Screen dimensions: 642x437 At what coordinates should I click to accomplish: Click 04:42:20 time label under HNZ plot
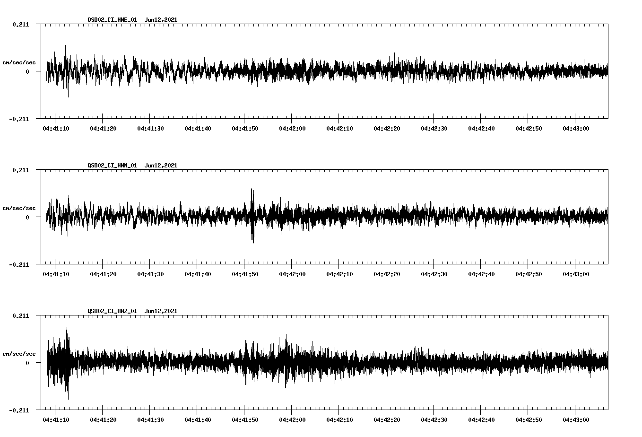coord(387,420)
